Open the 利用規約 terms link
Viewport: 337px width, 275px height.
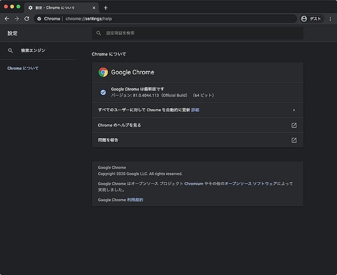coord(135,200)
